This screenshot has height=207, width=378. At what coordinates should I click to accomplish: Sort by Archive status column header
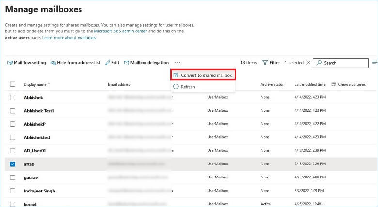click(272, 84)
